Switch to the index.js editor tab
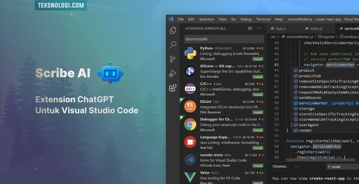 point(318,29)
